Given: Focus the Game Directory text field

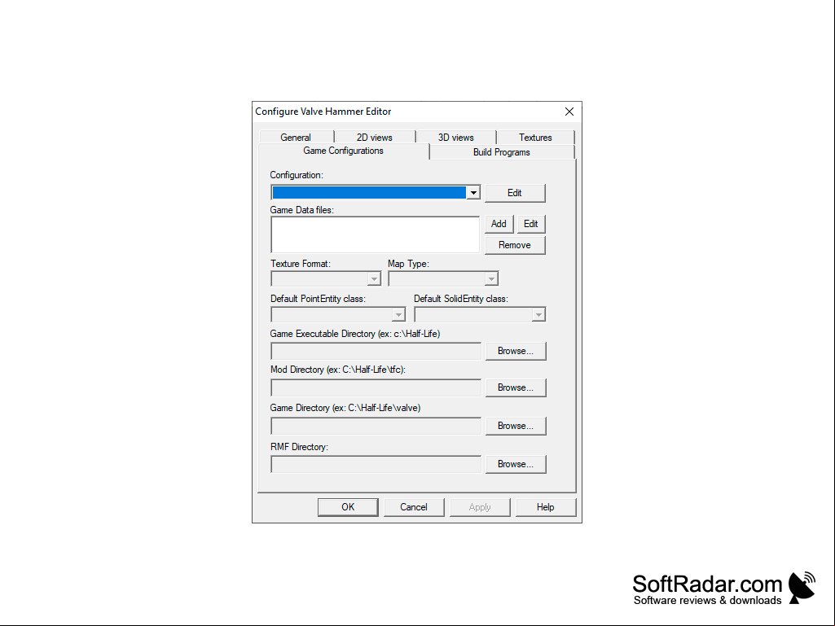Looking at the screenshot, I should pyautogui.click(x=376, y=427).
